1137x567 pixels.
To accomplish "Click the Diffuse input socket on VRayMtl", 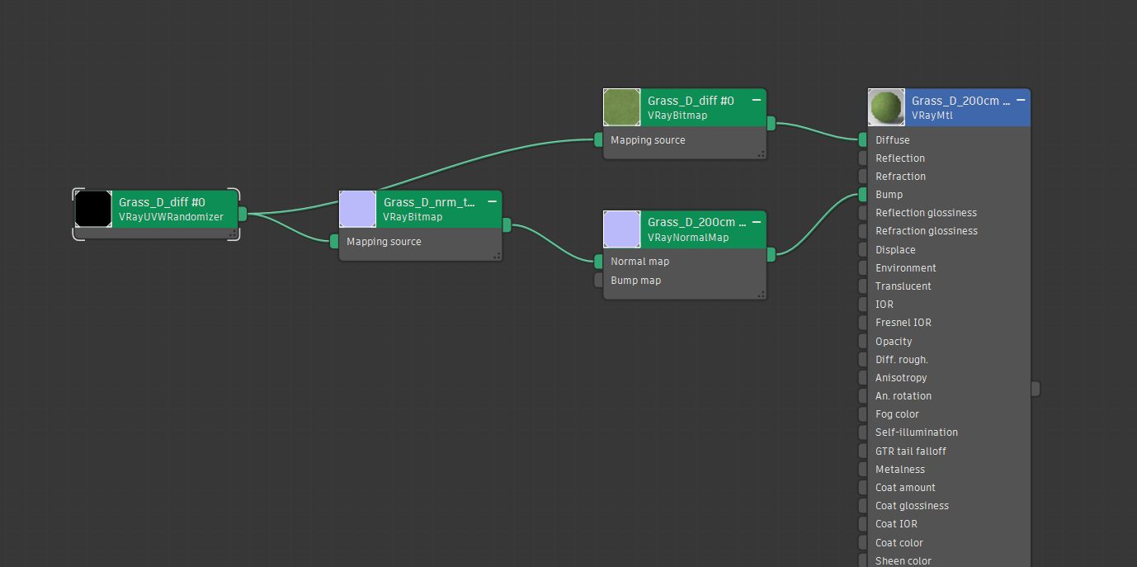I will 862,139.
